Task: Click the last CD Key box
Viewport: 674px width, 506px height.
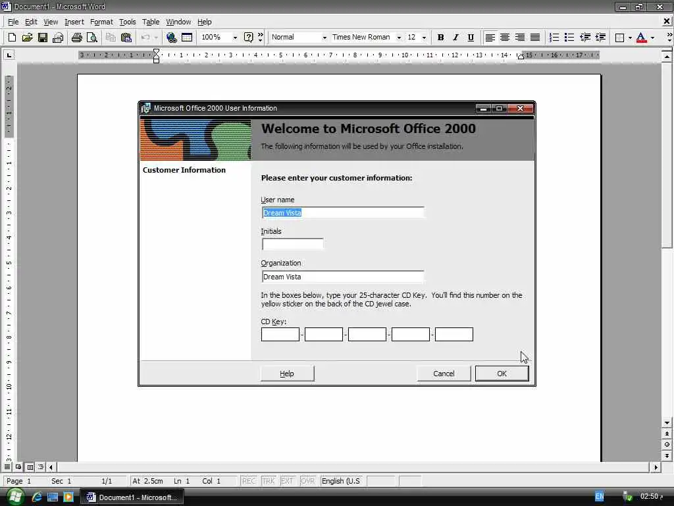Action: pyautogui.click(x=454, y=334)
